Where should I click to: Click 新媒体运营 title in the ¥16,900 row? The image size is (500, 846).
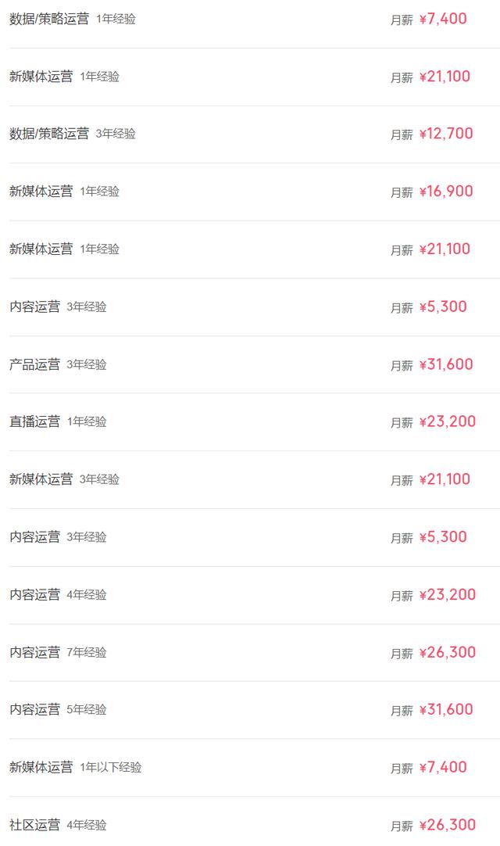click(41, 192)
